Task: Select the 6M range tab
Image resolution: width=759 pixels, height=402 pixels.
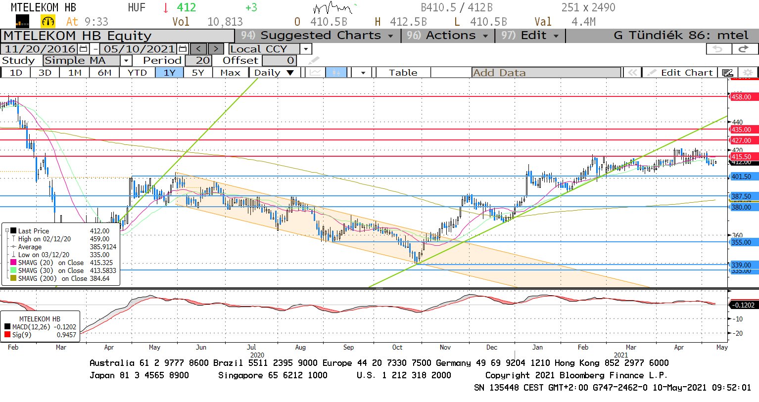Action: click(104, 73)
